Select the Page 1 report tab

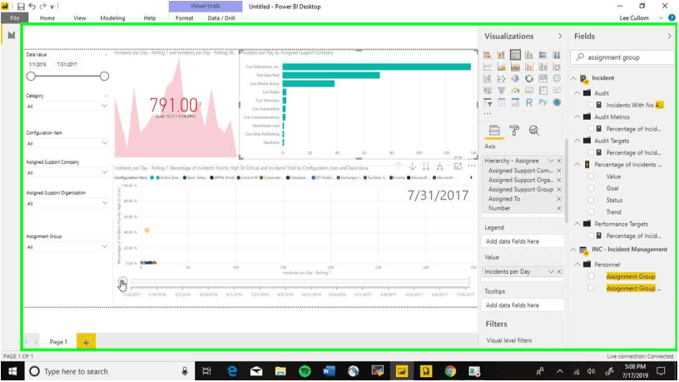58,342
